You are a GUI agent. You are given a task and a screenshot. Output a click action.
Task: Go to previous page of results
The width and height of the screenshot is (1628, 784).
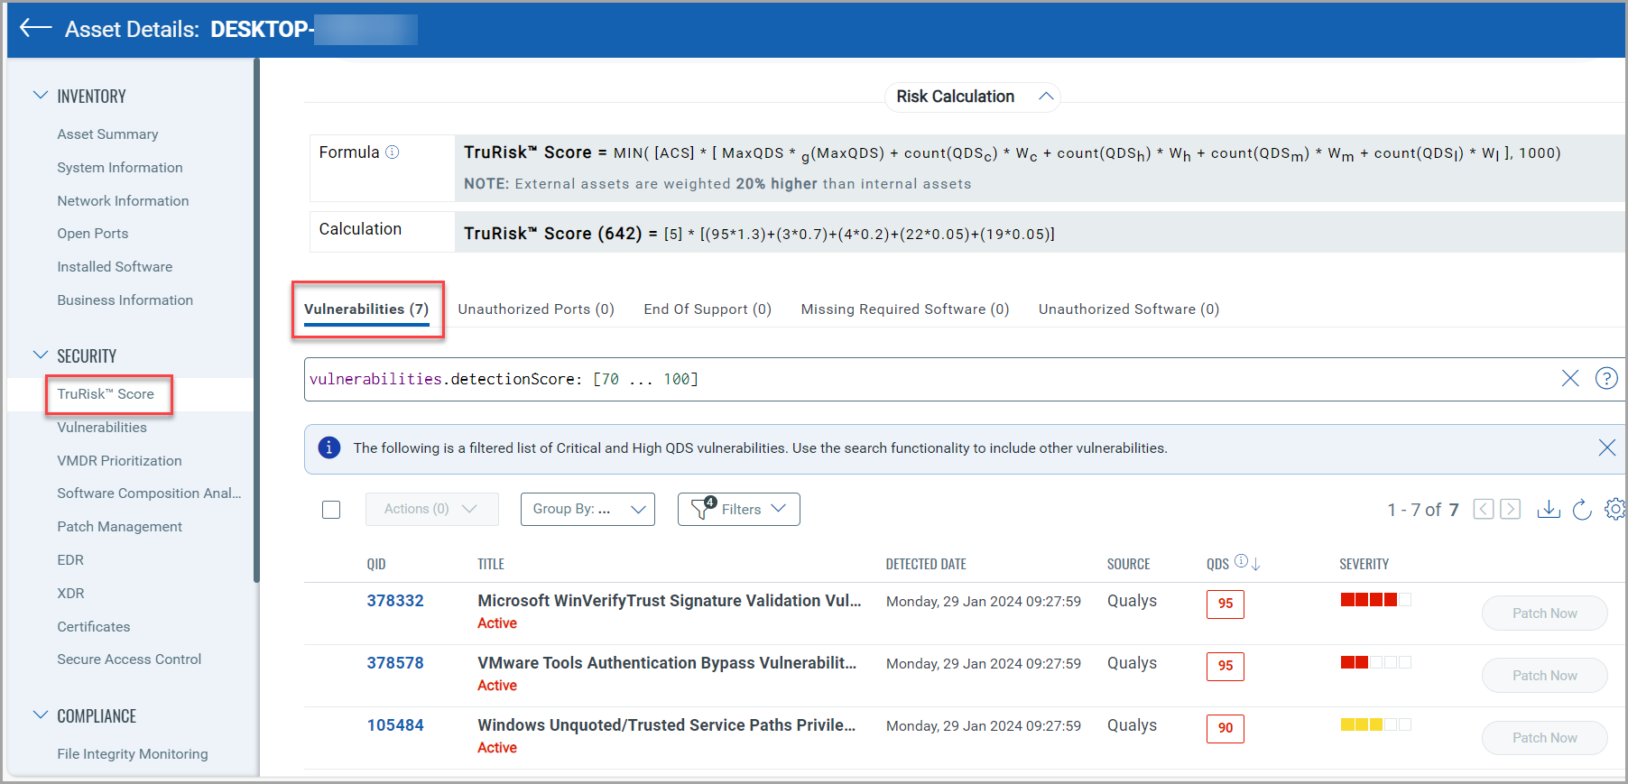(1483, 509)
